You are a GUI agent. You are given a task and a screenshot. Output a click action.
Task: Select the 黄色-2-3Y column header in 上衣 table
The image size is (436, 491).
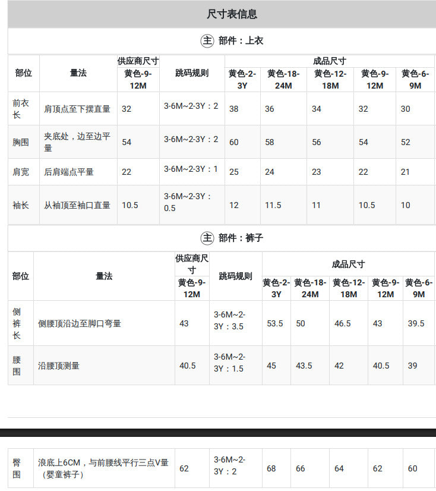pos(242,80)
